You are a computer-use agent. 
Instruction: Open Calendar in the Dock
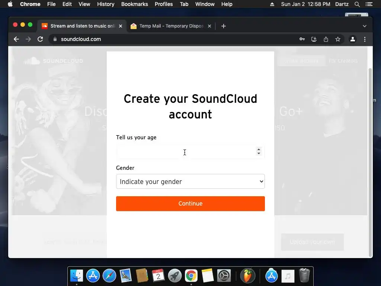click(159, 276)
